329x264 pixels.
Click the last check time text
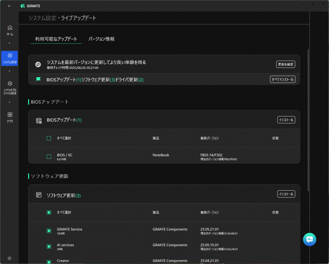(73, 68)
